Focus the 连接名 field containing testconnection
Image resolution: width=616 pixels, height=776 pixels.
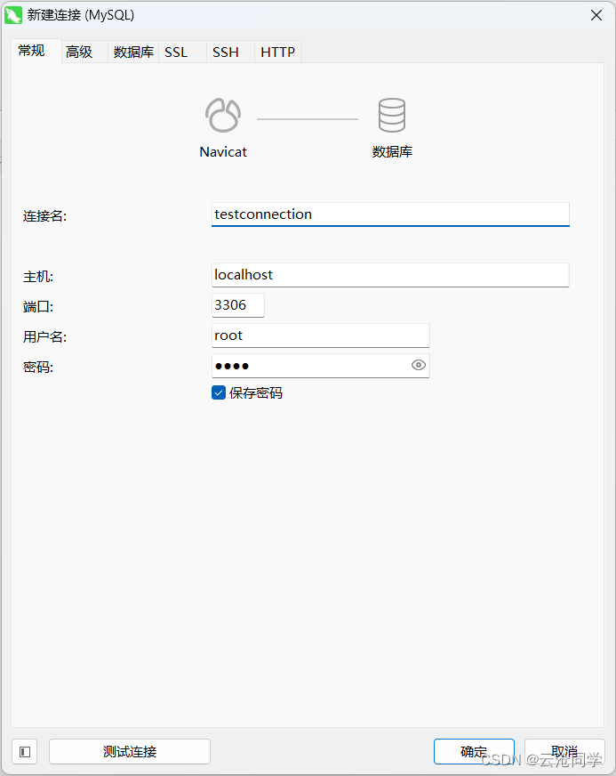point(390,214)
